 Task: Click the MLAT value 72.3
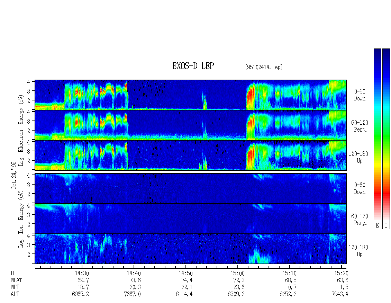click(x=239, y=280)
